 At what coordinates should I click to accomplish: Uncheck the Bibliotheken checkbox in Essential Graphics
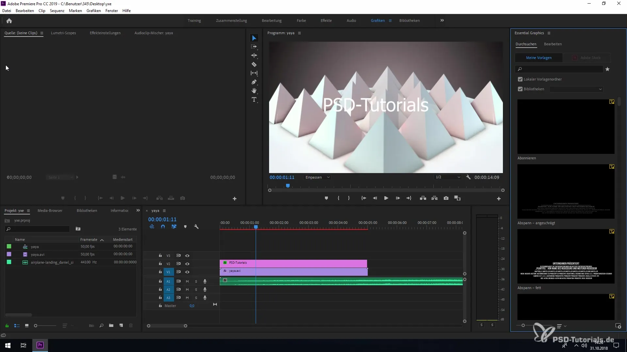point(520,89)
